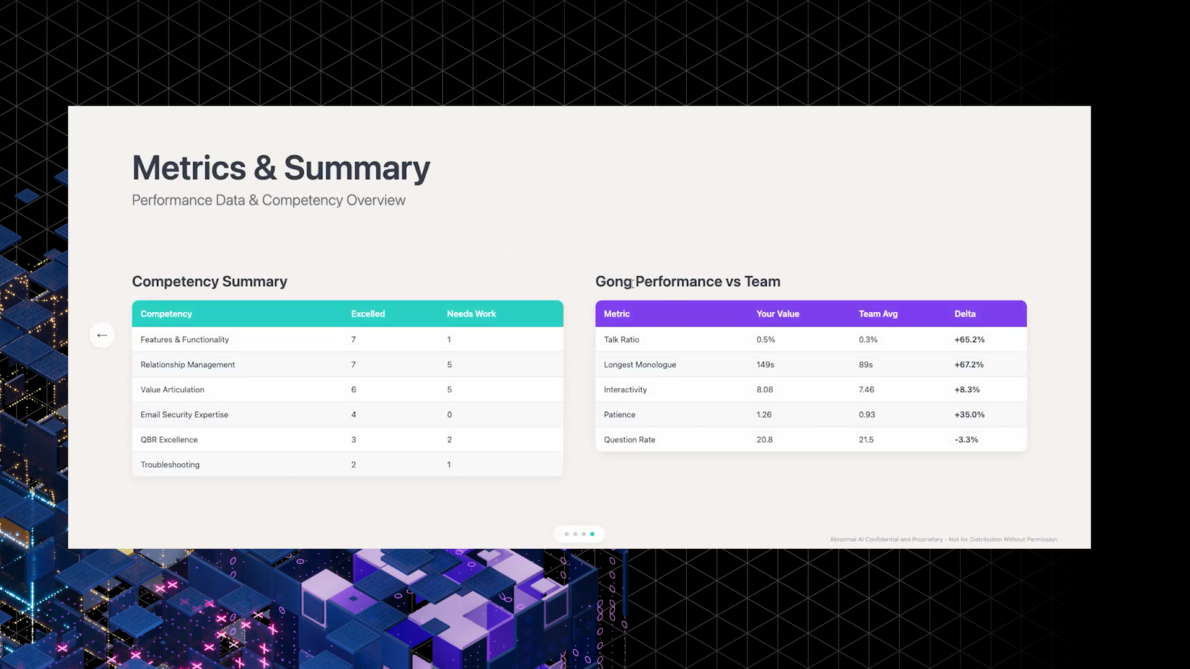Select the Longest Monologue metric label

point(640,365)
